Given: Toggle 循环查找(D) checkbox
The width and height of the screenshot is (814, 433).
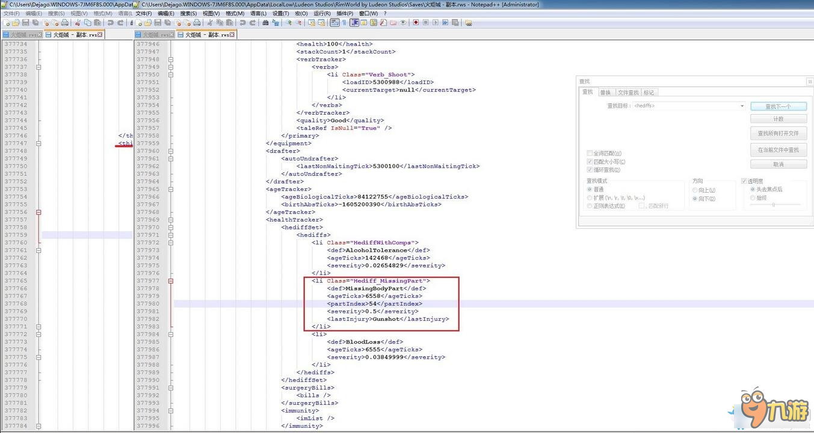Looking at the screenshot, I should tap(590, 170).
